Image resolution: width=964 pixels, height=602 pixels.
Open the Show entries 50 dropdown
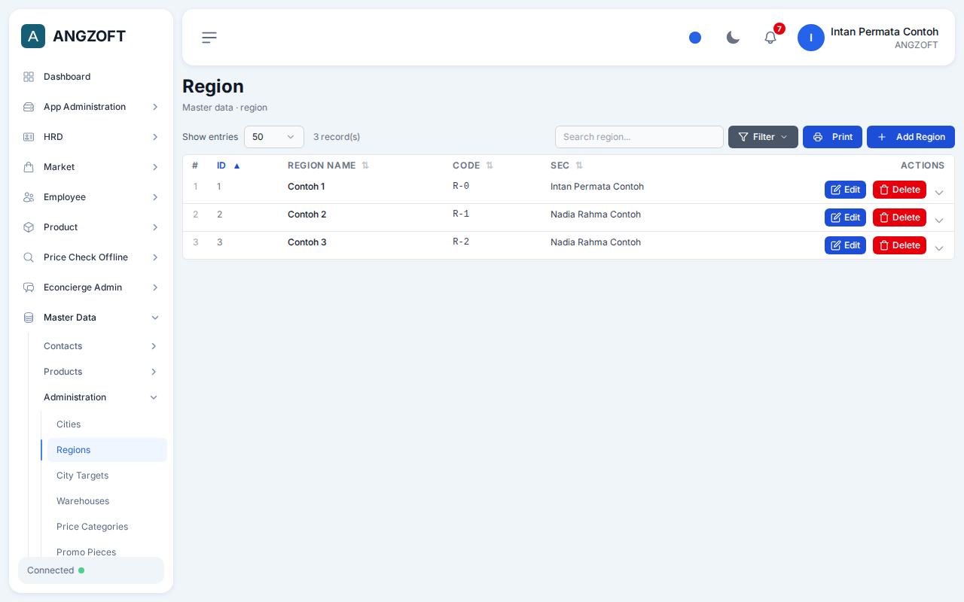click(x=274, y=137)
